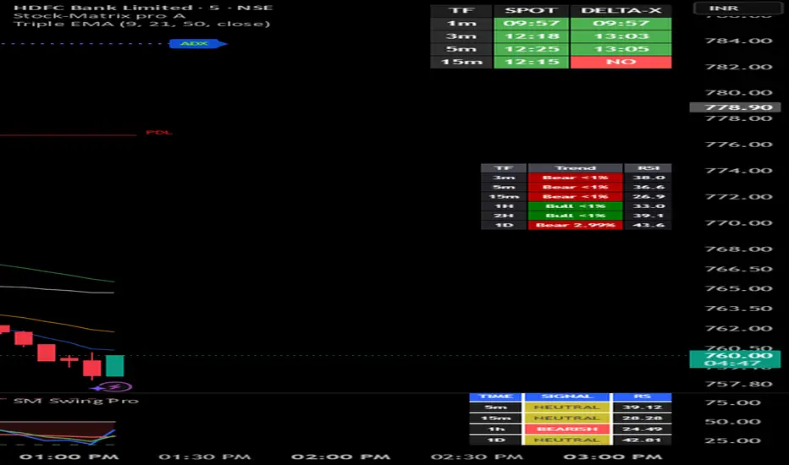The height and width of the screenshot is (465, 789).
Task: Click the 770.00 price axis label
Action: point(738,222)
